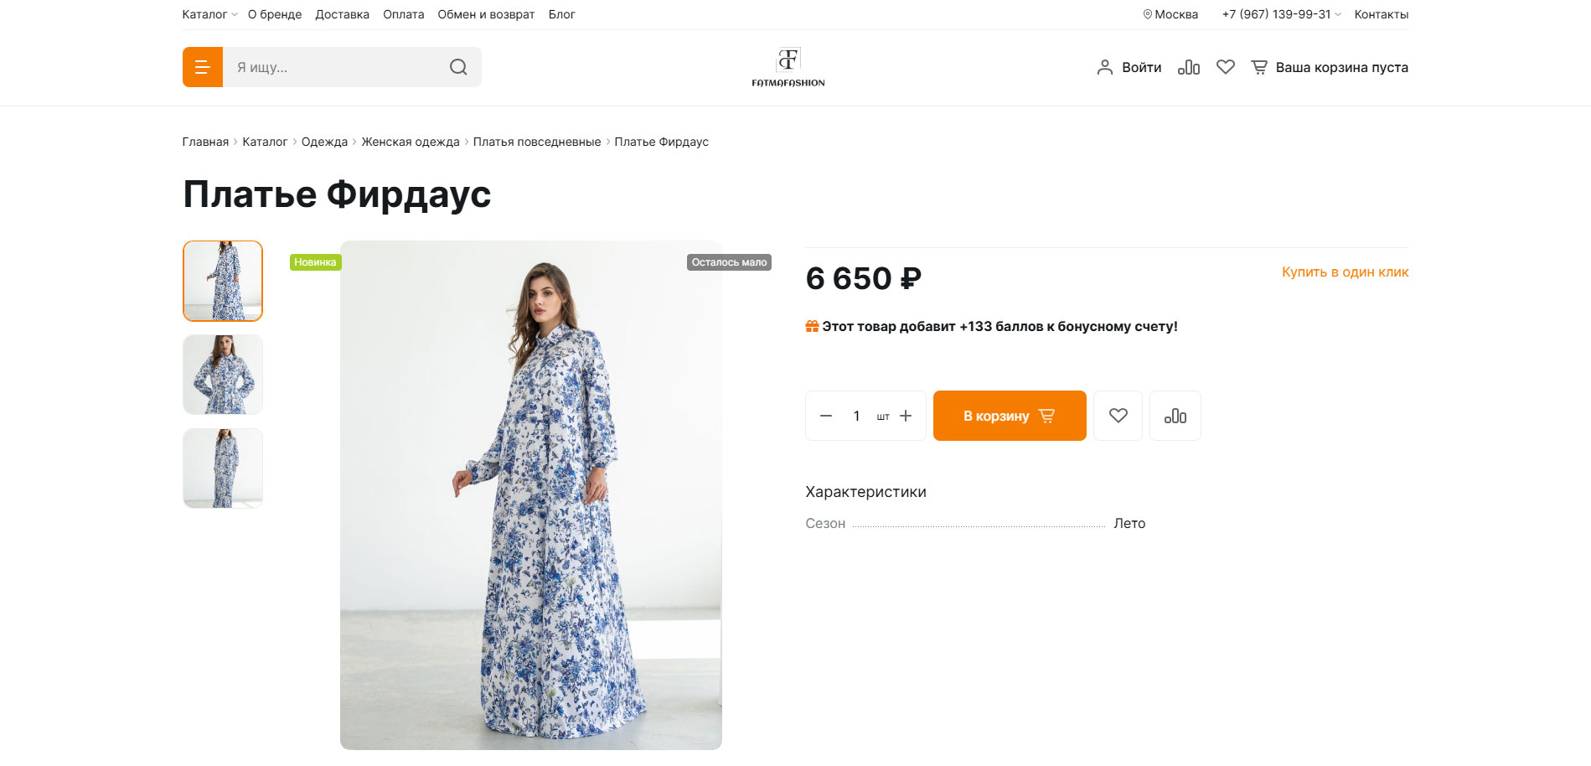Click the FatmaFashion logo
Image resolution: width=1591 pixels, height=766 pixels.
click(788, 67)
